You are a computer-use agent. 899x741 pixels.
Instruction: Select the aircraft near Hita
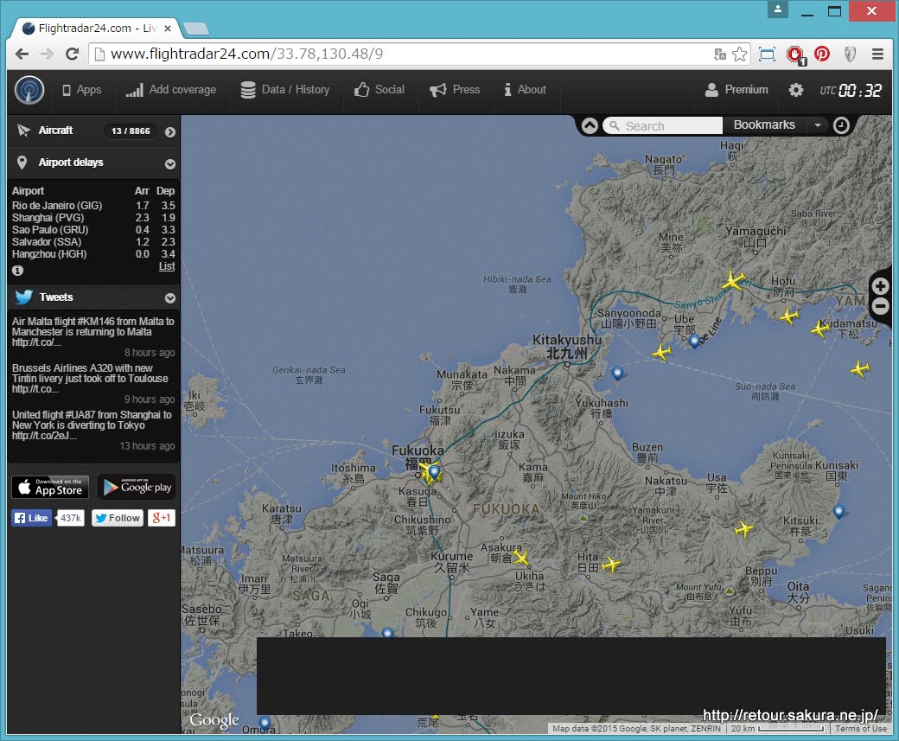point(611,565)
